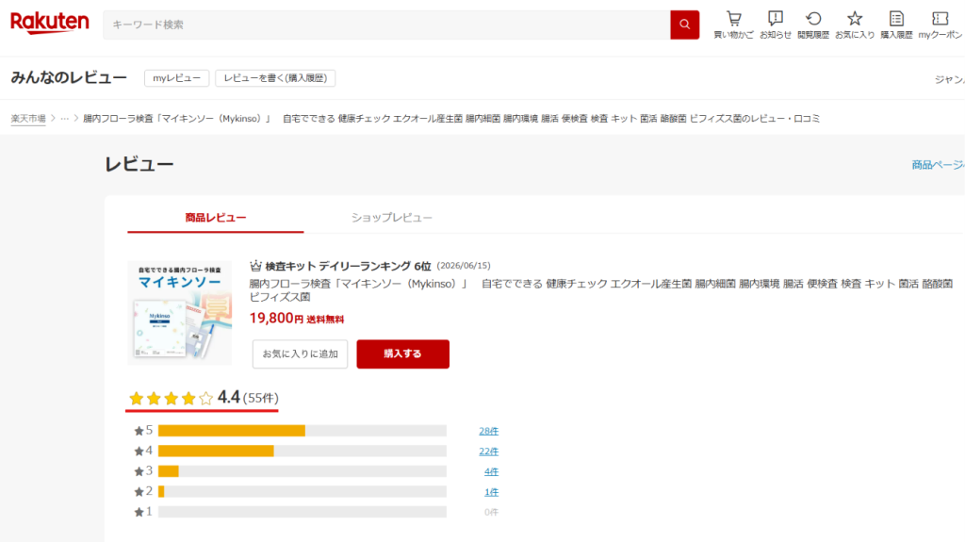965x542 pixels.
Task: Click the マイキンソー product thumbnail
Action: click(180, 313)
